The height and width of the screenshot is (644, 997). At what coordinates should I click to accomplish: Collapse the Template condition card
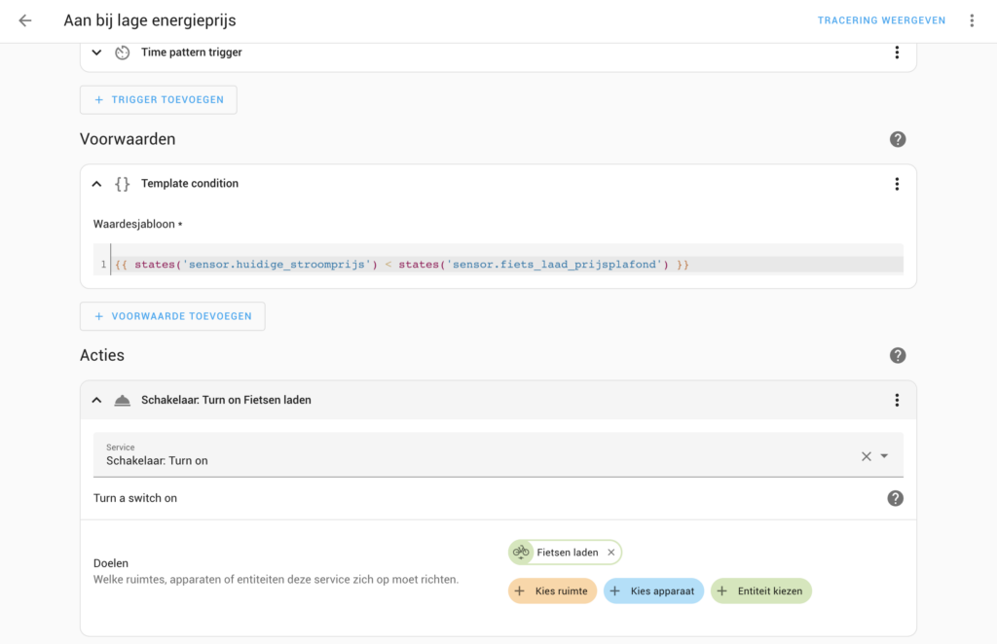click(96, 184)
